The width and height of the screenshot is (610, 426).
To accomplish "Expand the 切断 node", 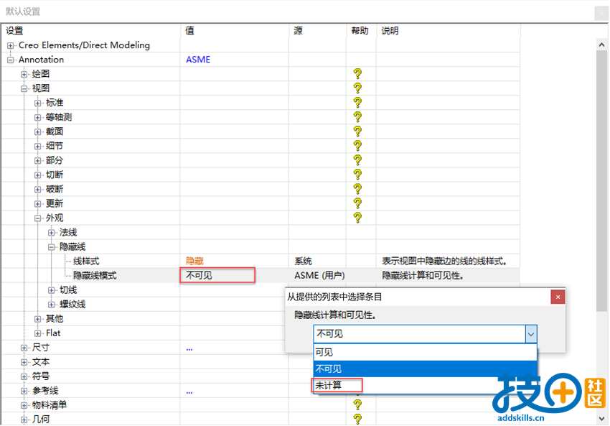I will point(38,175).
